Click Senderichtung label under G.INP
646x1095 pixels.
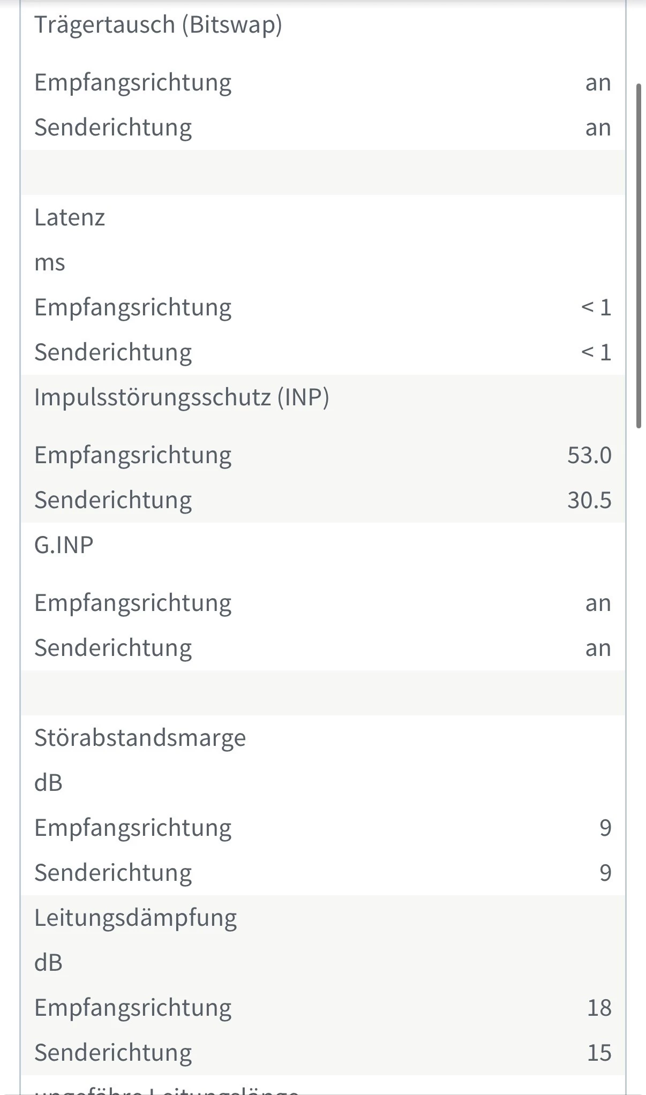click(x=113, y=648)
